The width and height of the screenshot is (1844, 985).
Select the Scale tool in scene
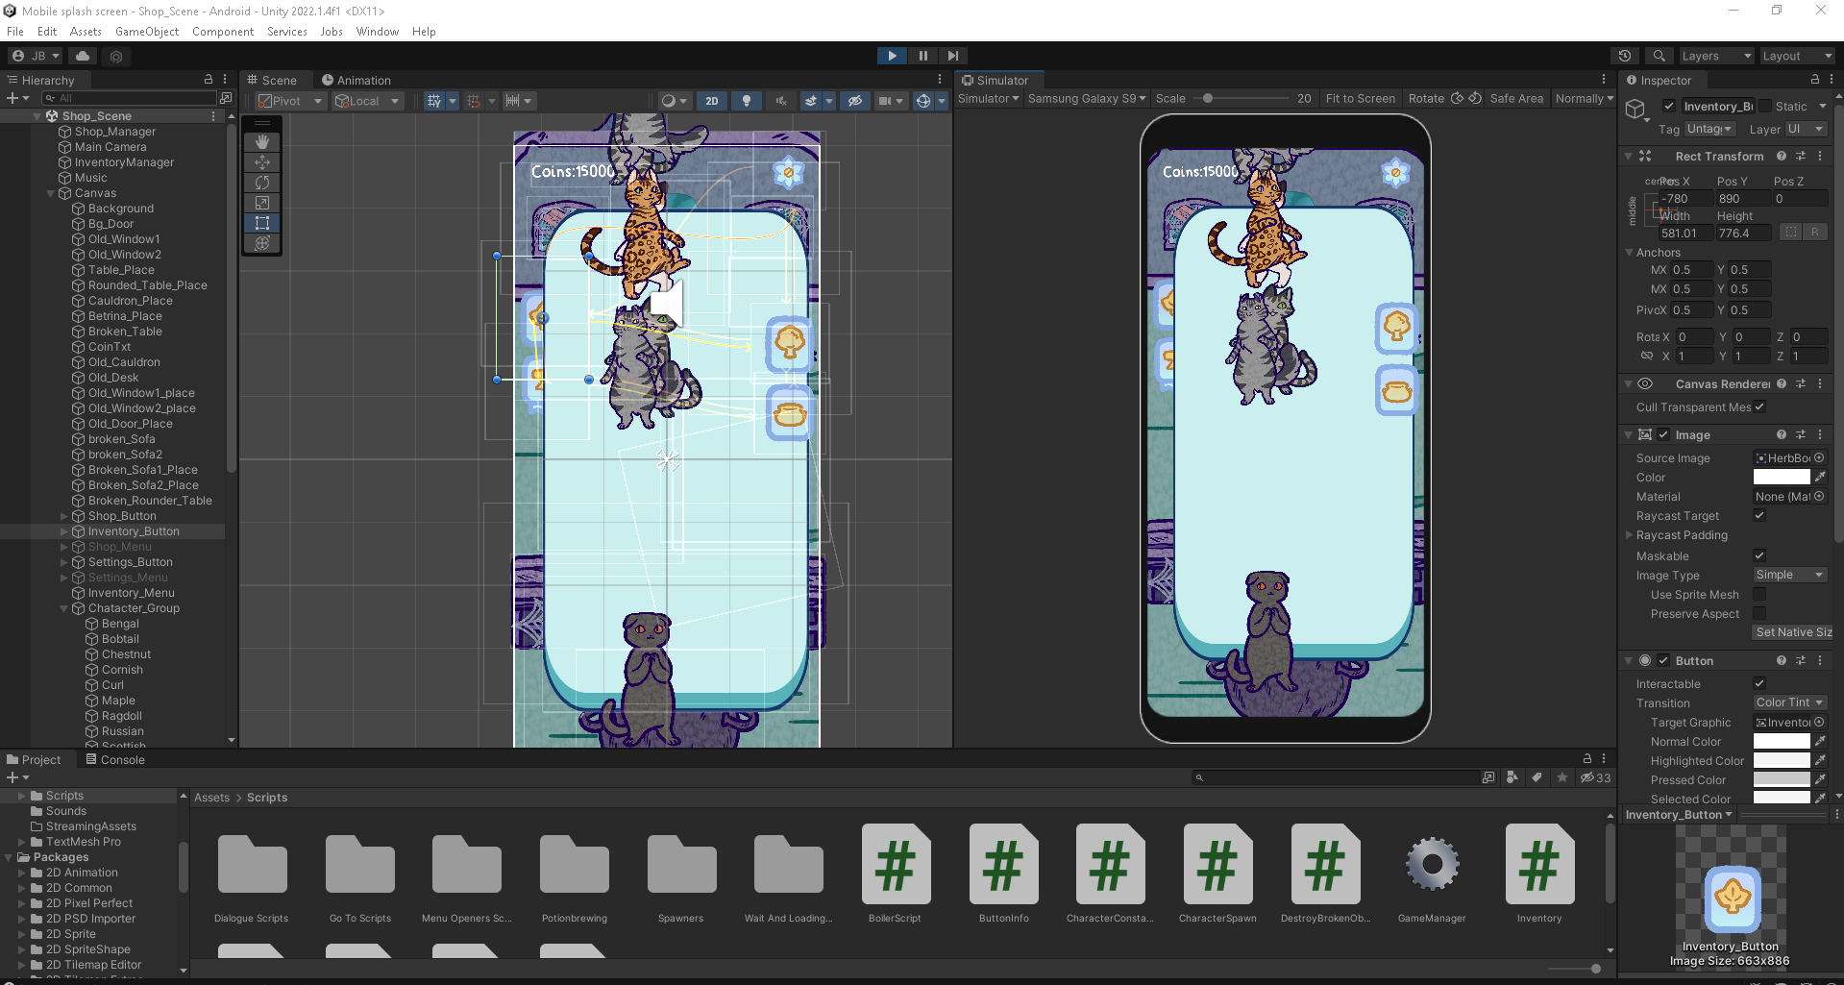261,202
